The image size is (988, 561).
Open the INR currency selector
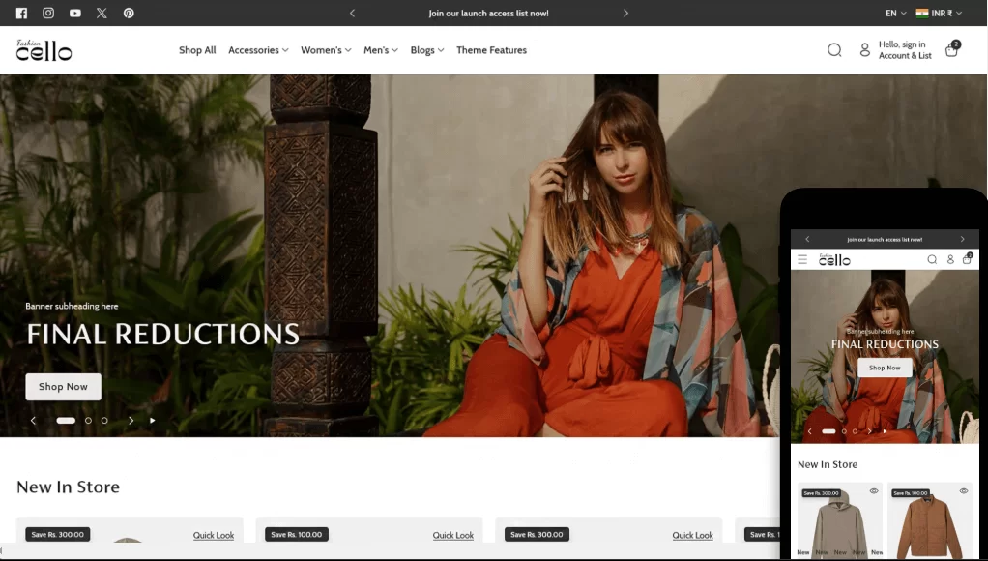940,14
